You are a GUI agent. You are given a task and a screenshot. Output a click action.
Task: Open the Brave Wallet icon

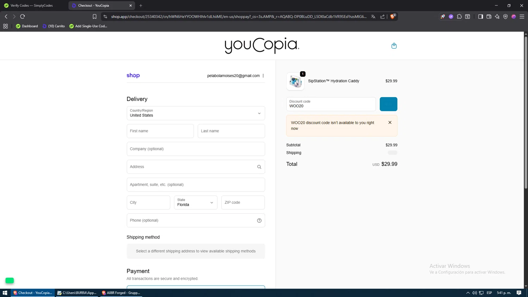(x=489, y=17)
